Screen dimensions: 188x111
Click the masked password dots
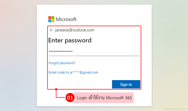tap(61, 51)
